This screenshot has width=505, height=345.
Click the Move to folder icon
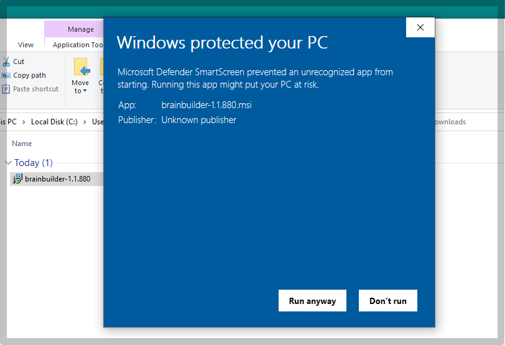81,67
